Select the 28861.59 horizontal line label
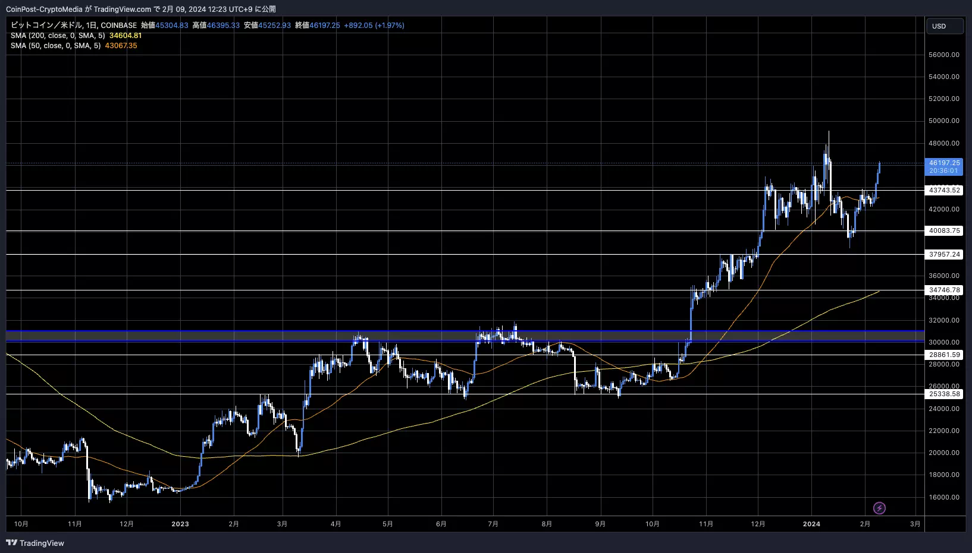Viewport: 972px width, 553px height. coord(944,355)
